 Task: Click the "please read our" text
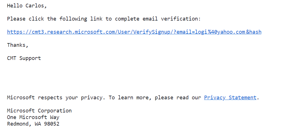pos(178,98)
